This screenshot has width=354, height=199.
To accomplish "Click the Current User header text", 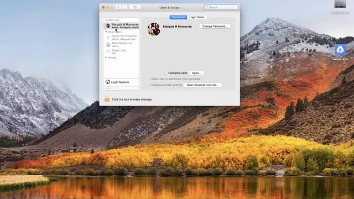I will 112,20.
